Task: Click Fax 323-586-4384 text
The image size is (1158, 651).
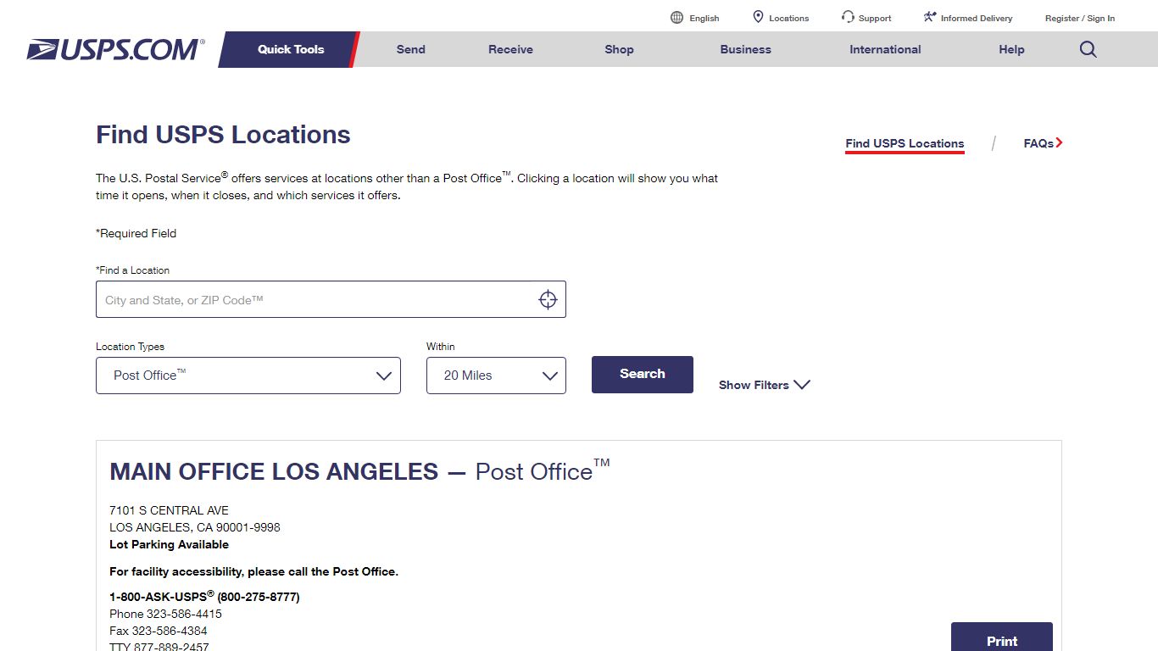Action: pyautogui.click(x=159, y=631)
